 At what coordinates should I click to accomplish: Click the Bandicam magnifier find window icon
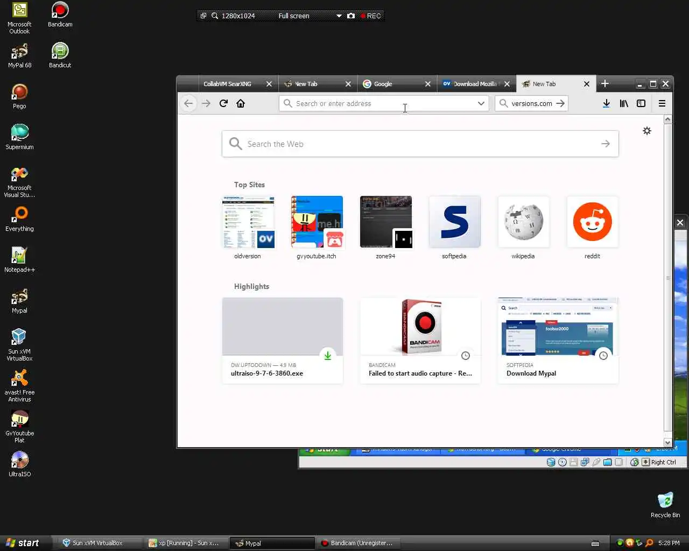215,16
